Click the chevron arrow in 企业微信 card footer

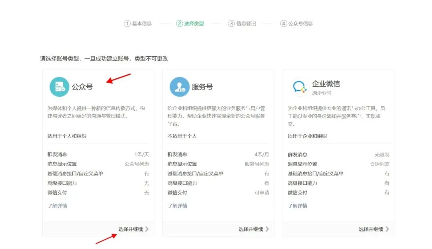[x=387, y=229]
